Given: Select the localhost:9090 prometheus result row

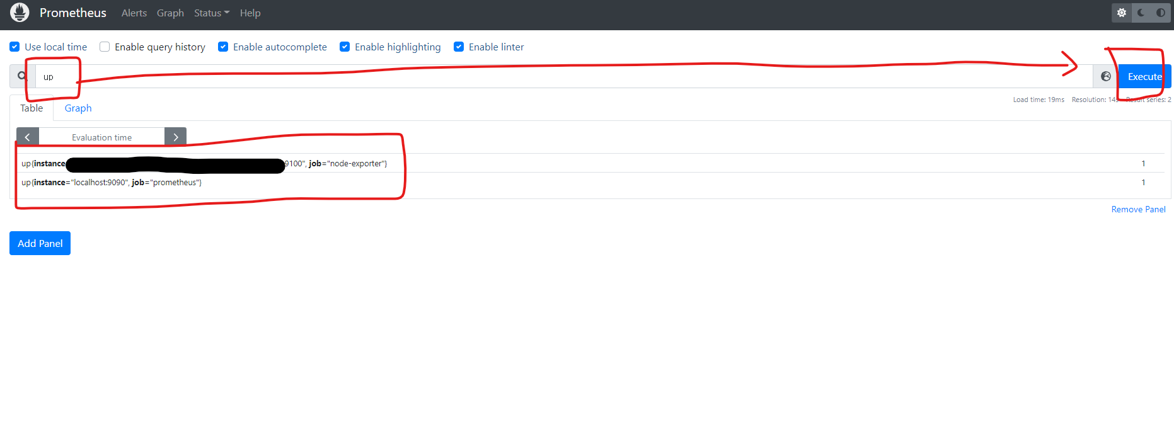Looking at the screenshot, I should (590, 182).
